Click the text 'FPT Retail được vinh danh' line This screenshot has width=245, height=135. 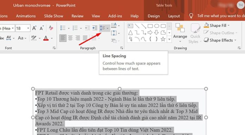[x=87, y=93]
